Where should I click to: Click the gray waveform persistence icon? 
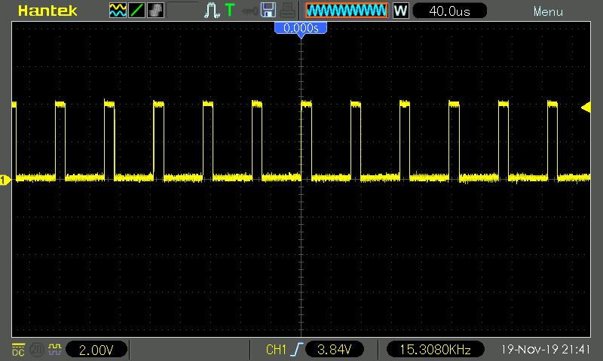tap(155, 11)
